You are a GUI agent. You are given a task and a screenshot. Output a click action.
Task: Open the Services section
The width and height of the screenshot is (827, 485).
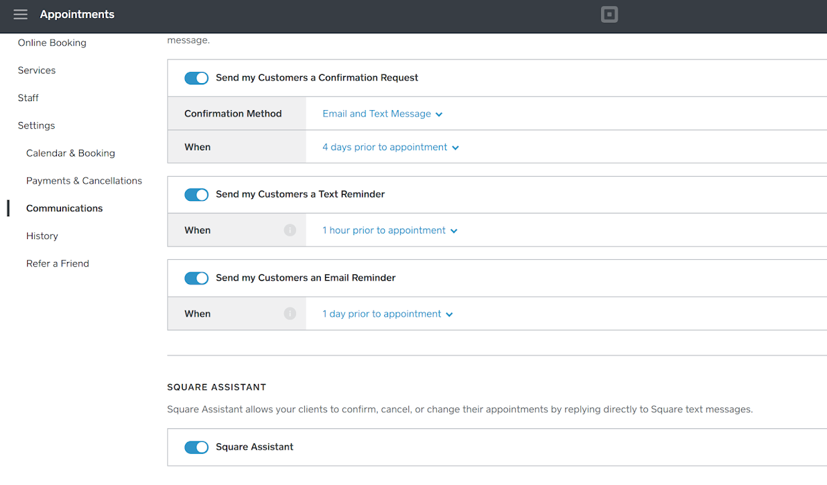36,70
